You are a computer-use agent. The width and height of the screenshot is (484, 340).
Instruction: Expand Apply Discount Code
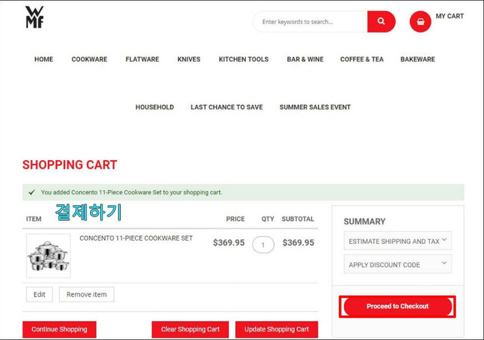pos(398,264)
